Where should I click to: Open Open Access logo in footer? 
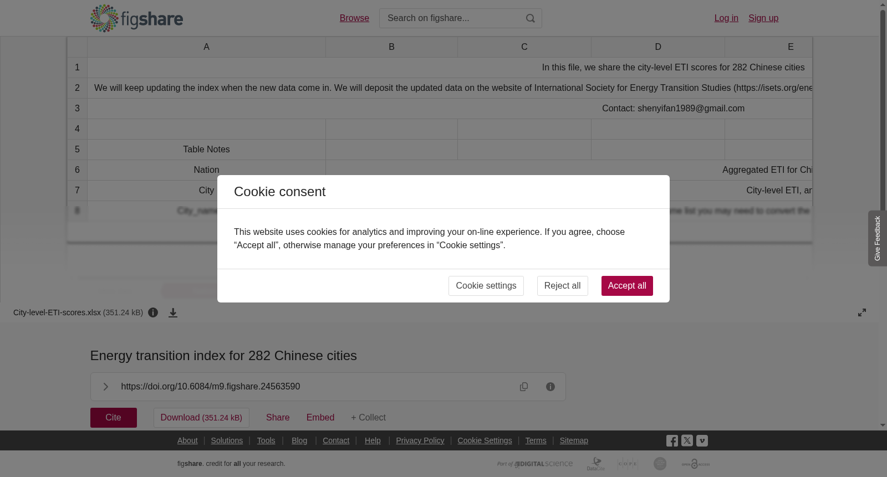tap(696, 464)
